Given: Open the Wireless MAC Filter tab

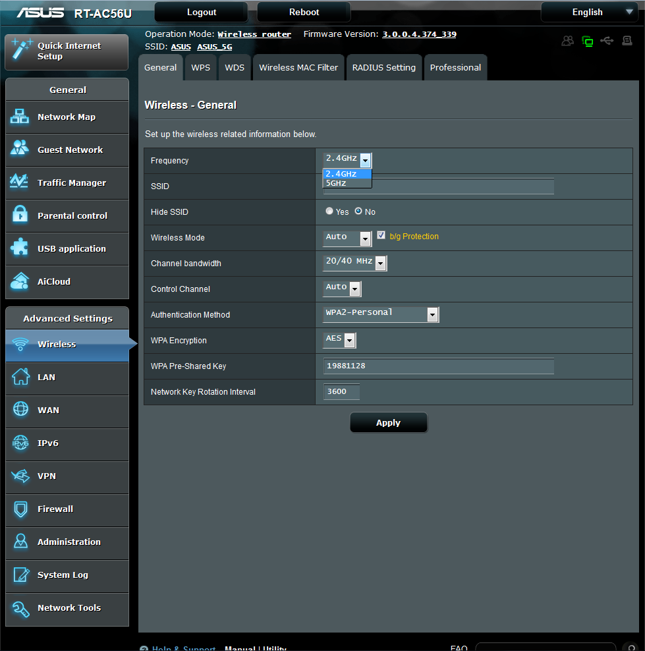Looking at the screenshot, I should [298, 67].
